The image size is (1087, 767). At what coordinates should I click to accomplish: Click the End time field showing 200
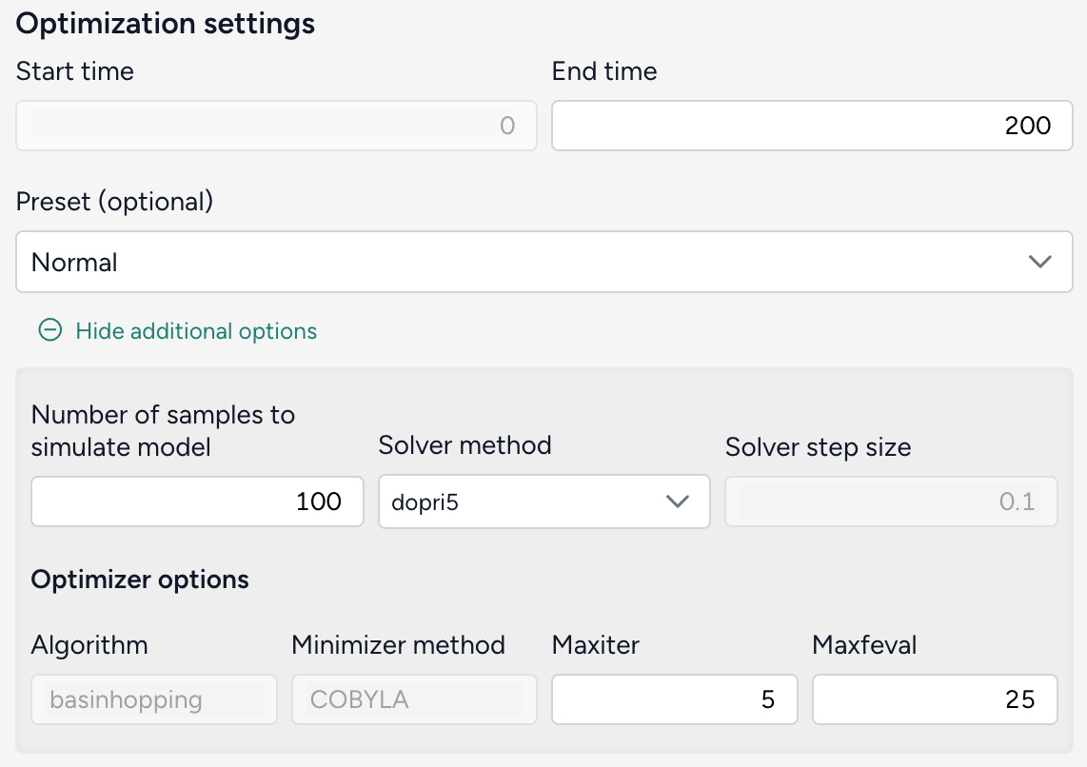coord(812,125)
